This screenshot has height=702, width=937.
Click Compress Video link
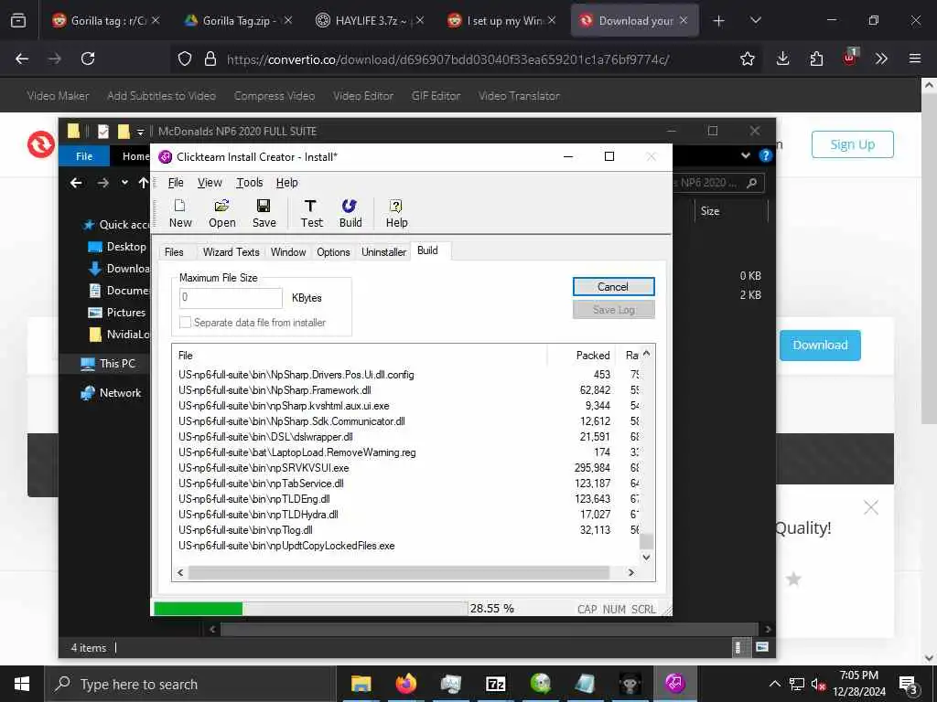[x=275, y=95]
